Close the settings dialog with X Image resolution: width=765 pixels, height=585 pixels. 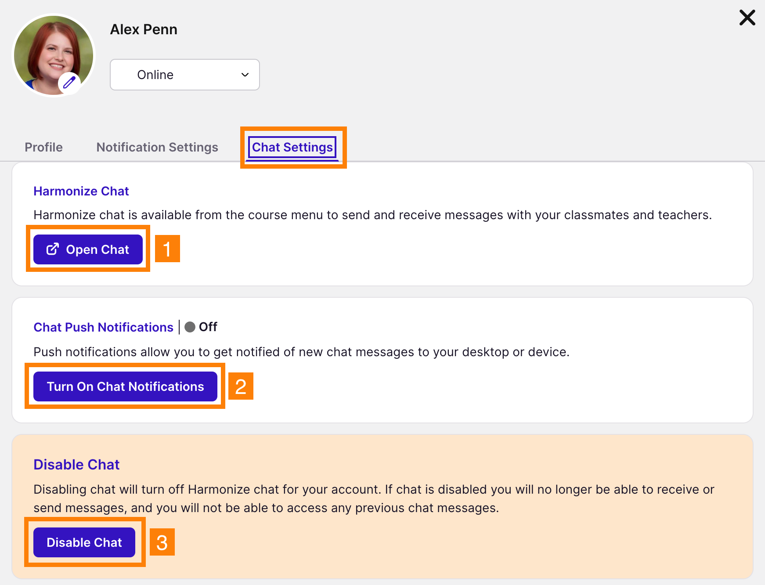(747, 18)
